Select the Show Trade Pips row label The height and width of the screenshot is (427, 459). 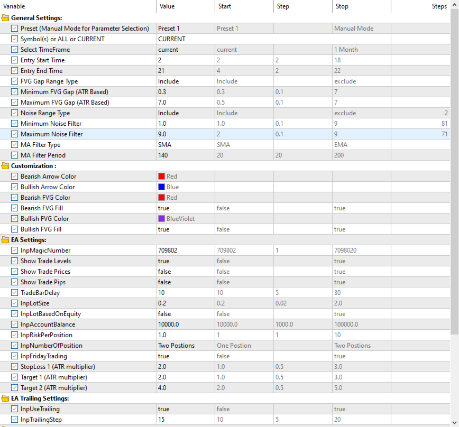click(x=43, y=282)
